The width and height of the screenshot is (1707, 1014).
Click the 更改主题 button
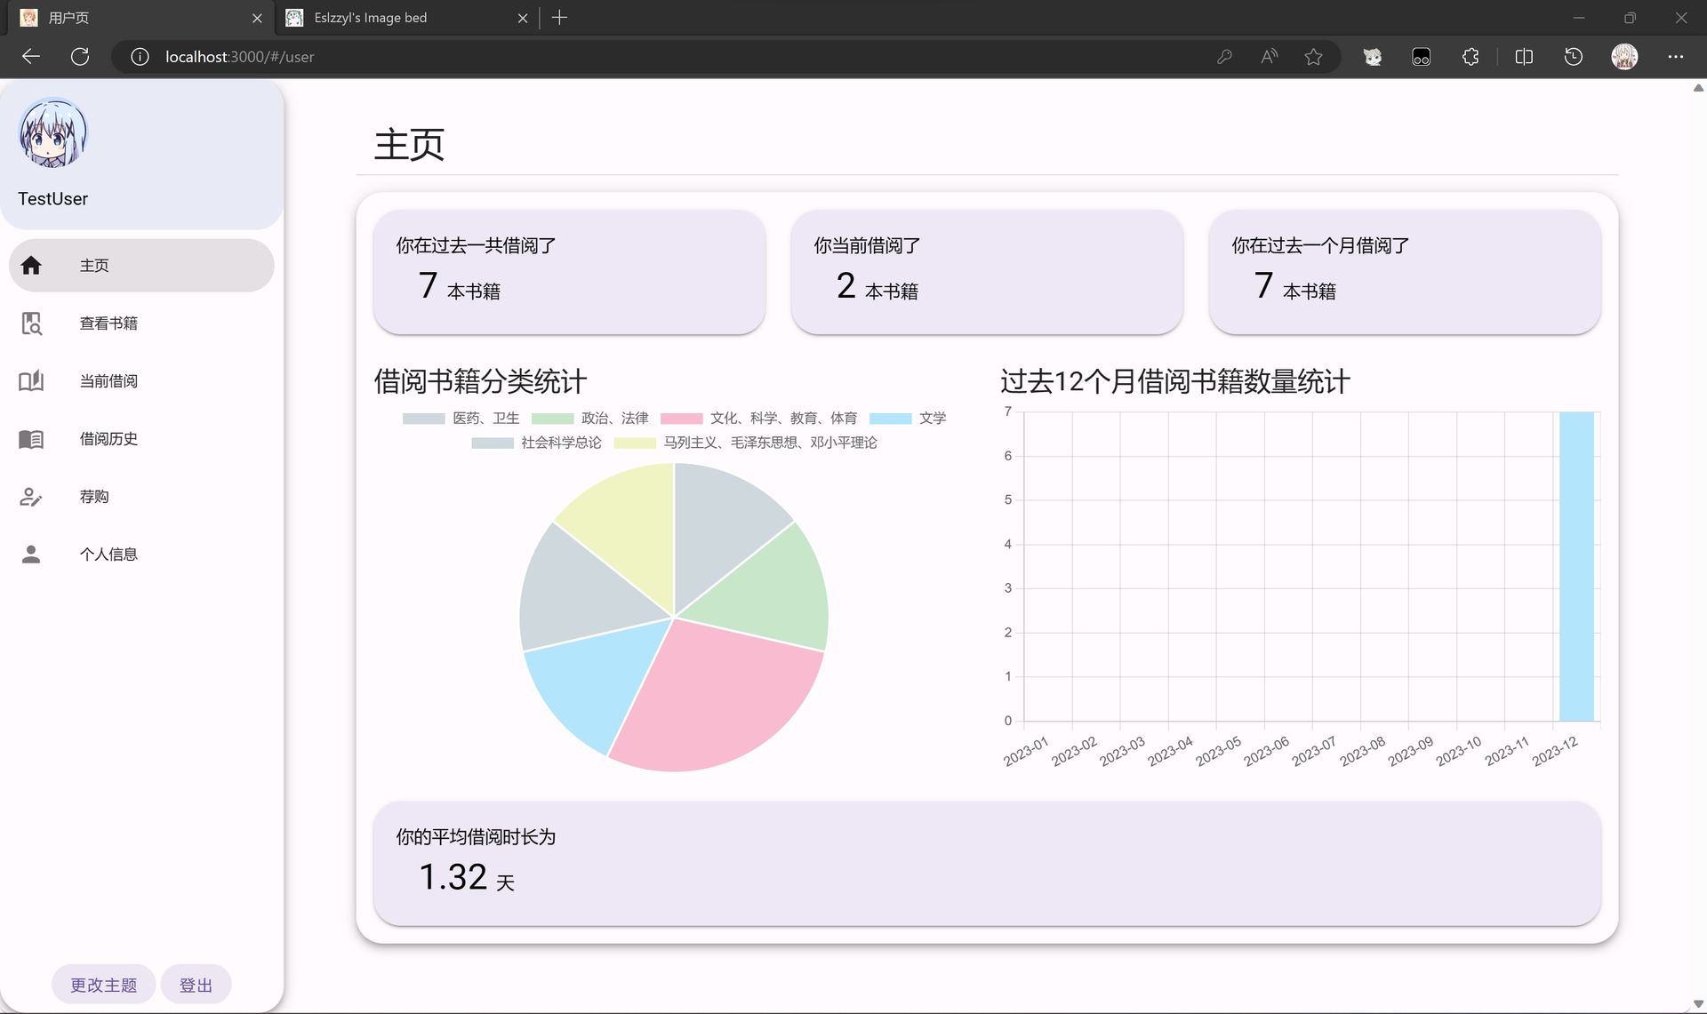click(103, 985)
